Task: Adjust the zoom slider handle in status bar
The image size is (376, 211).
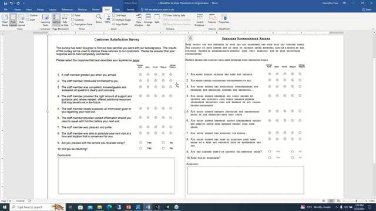Action: (357, 201)
